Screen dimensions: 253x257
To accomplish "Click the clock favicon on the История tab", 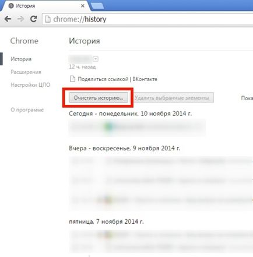I will click(11, 6).
